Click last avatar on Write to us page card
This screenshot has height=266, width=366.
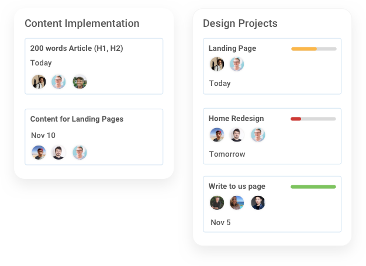point(258,203)
